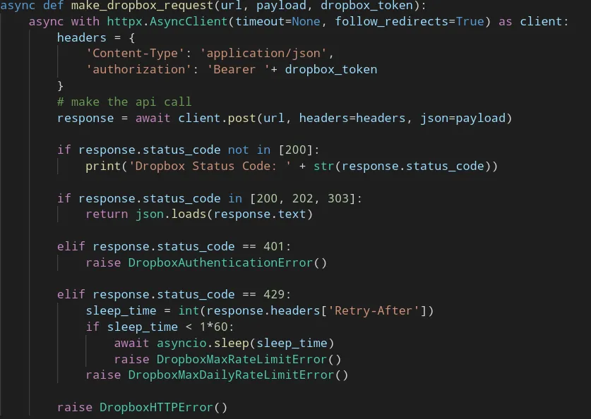Click the 429 status code number
The image size is (591, 419).
[x=274, y=294]
